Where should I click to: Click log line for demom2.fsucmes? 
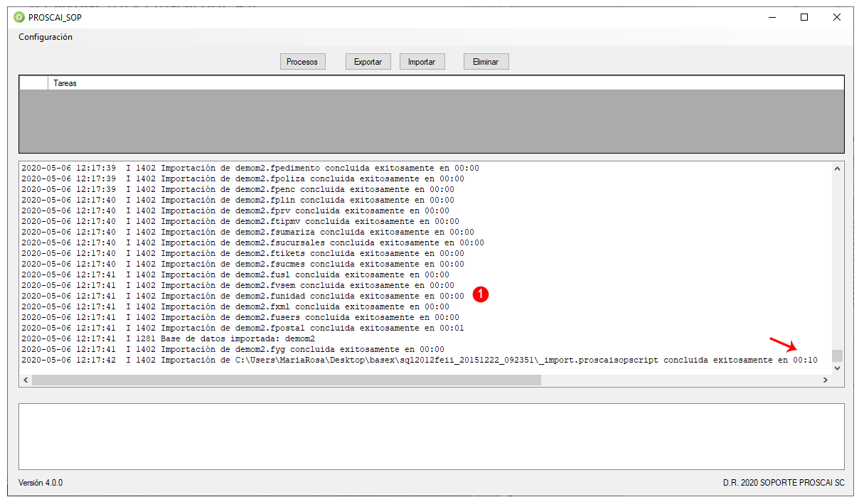(x=242, y=265)
